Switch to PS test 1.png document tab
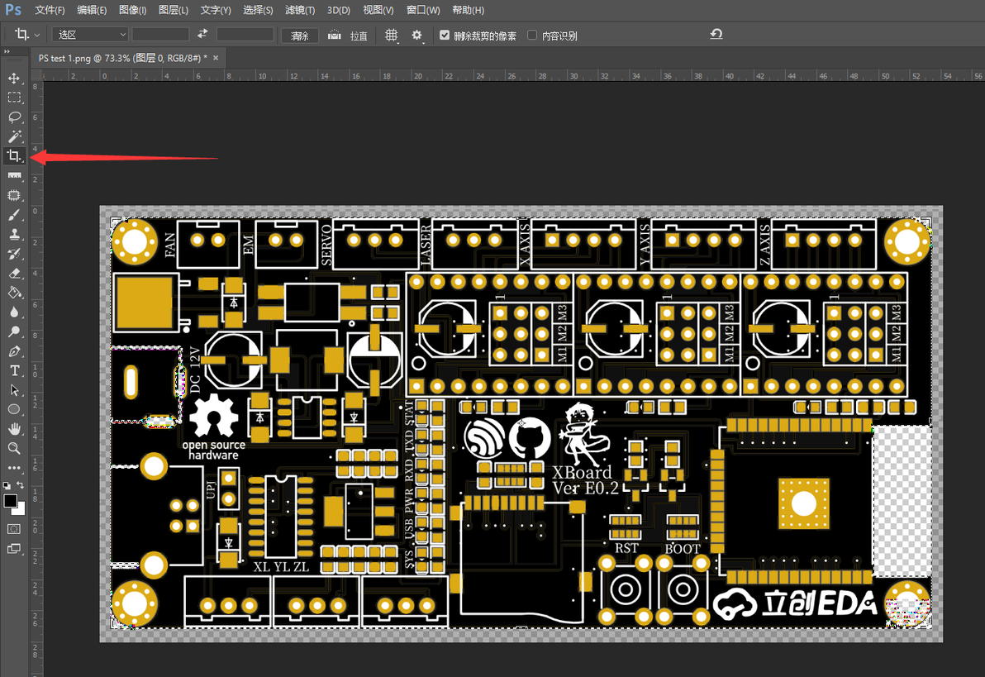Viewport: 985px width, 677px height. [122, 58]
